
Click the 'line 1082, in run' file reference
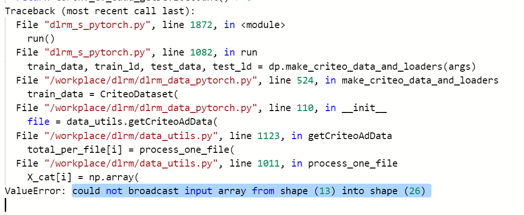pyautogui.click(x=210, y=53)
